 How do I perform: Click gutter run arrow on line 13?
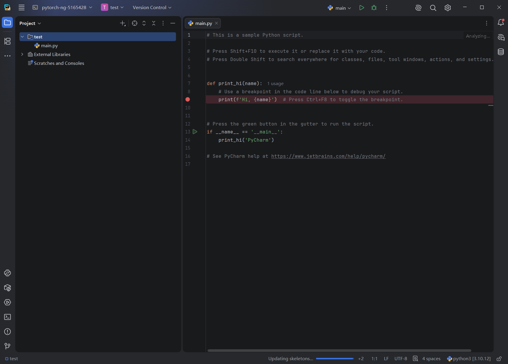[x=195, y=132]
